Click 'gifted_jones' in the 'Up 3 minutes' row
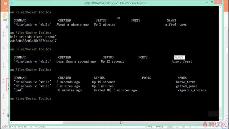229x129 pixels. pos(187,86)
